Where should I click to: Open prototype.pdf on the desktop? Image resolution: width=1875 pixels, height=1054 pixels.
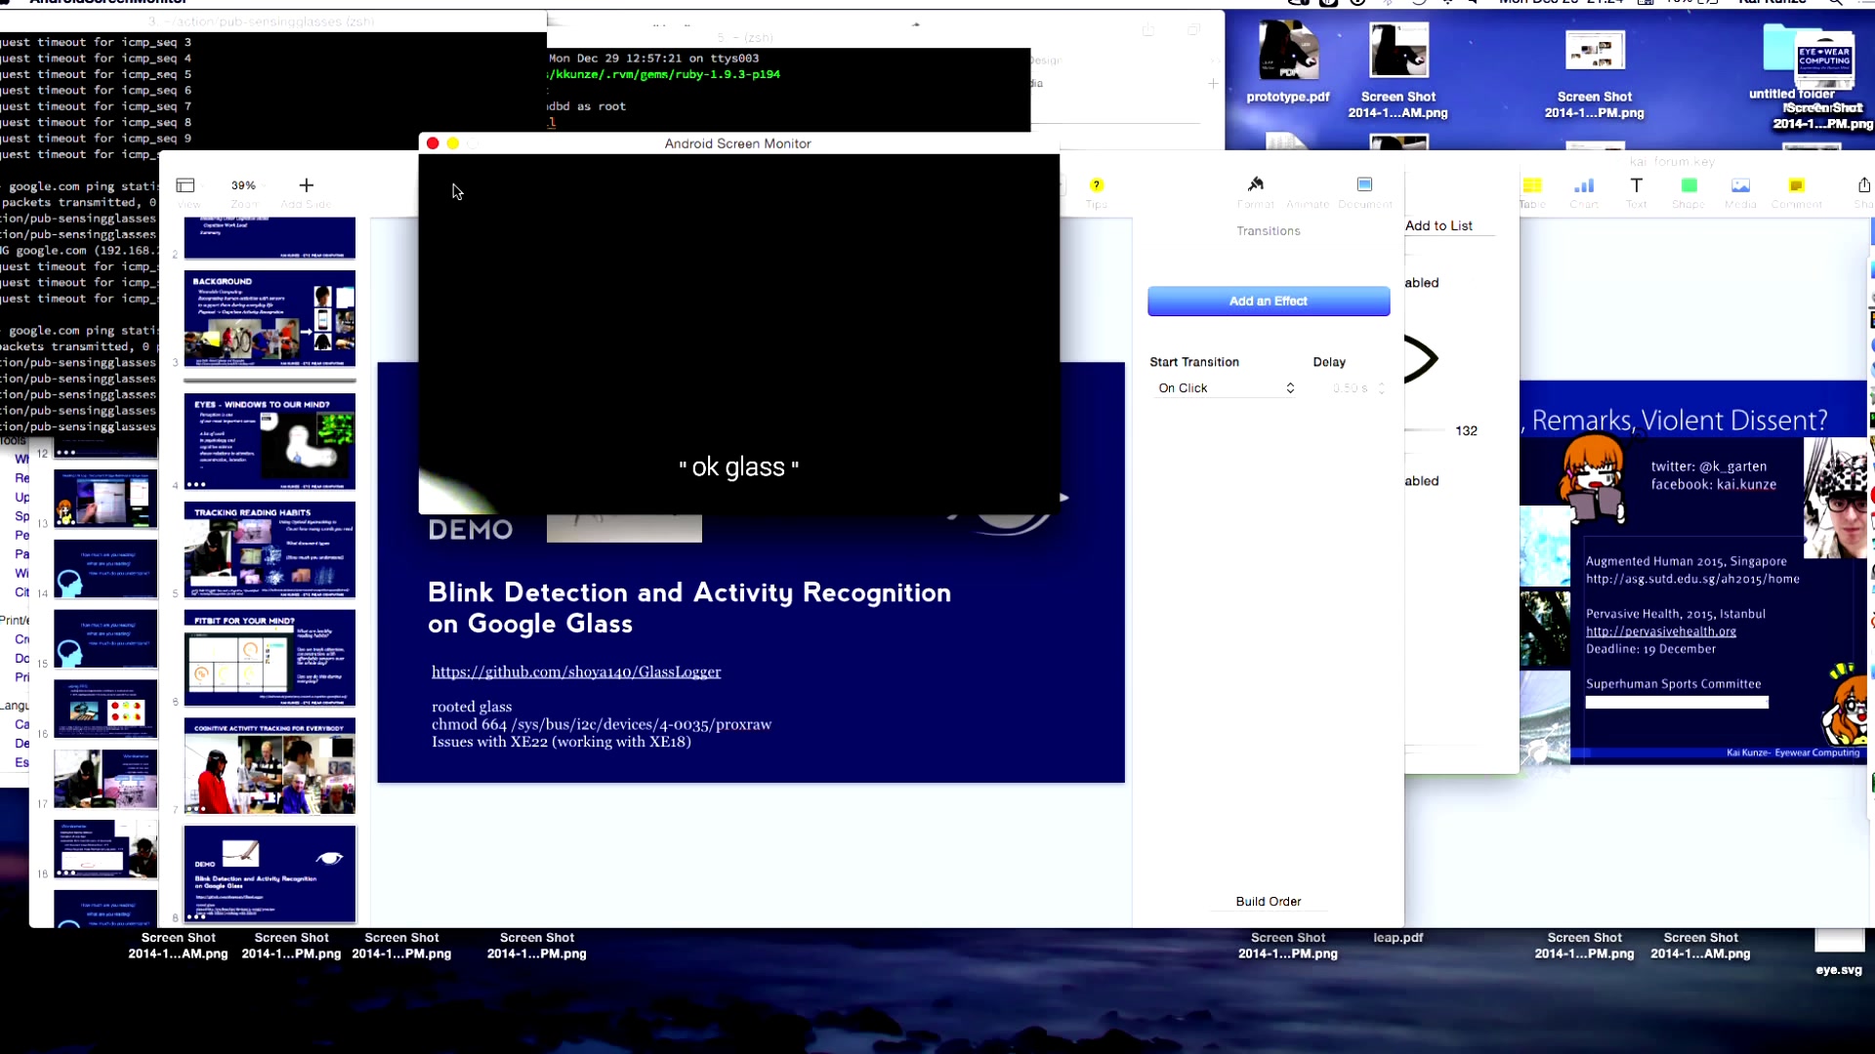click(x=1288, y=62)
